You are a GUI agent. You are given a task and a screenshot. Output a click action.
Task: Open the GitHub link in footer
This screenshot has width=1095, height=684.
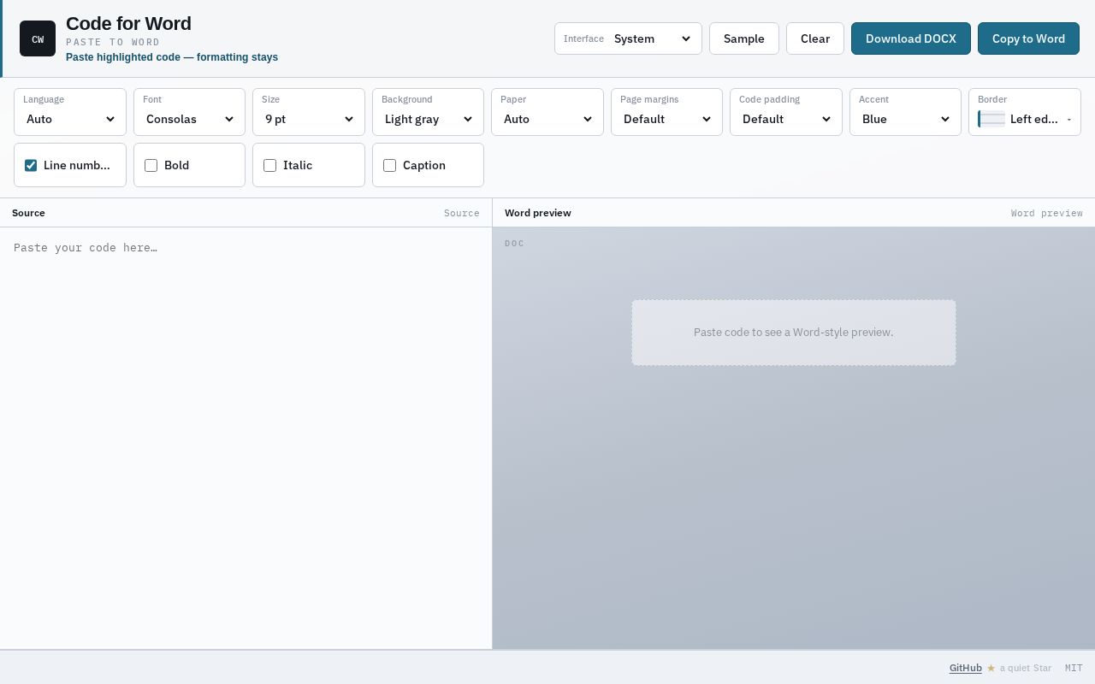(x=966, y=668)
